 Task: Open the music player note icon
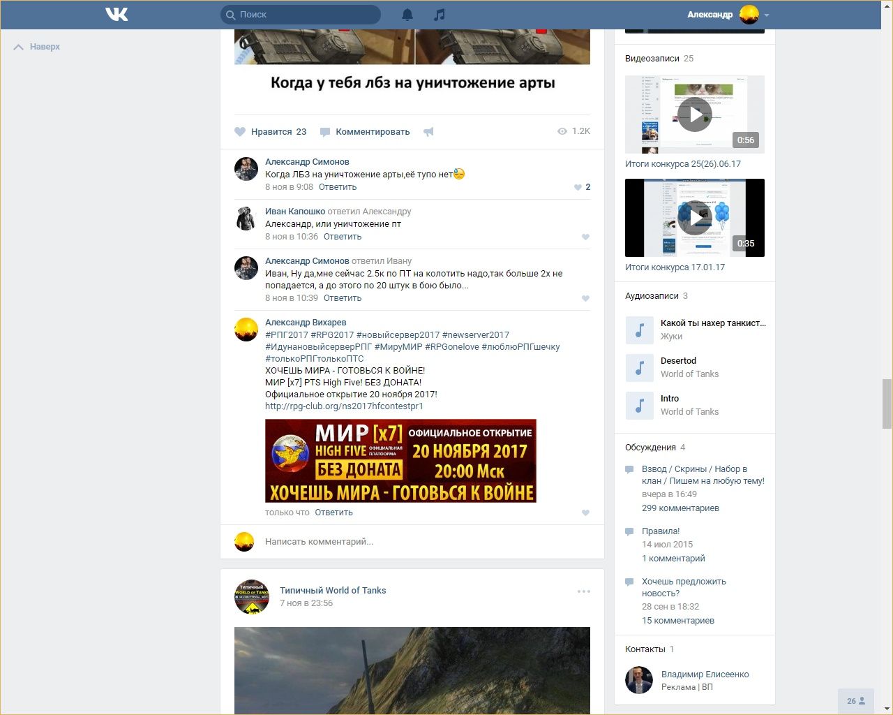439,14
